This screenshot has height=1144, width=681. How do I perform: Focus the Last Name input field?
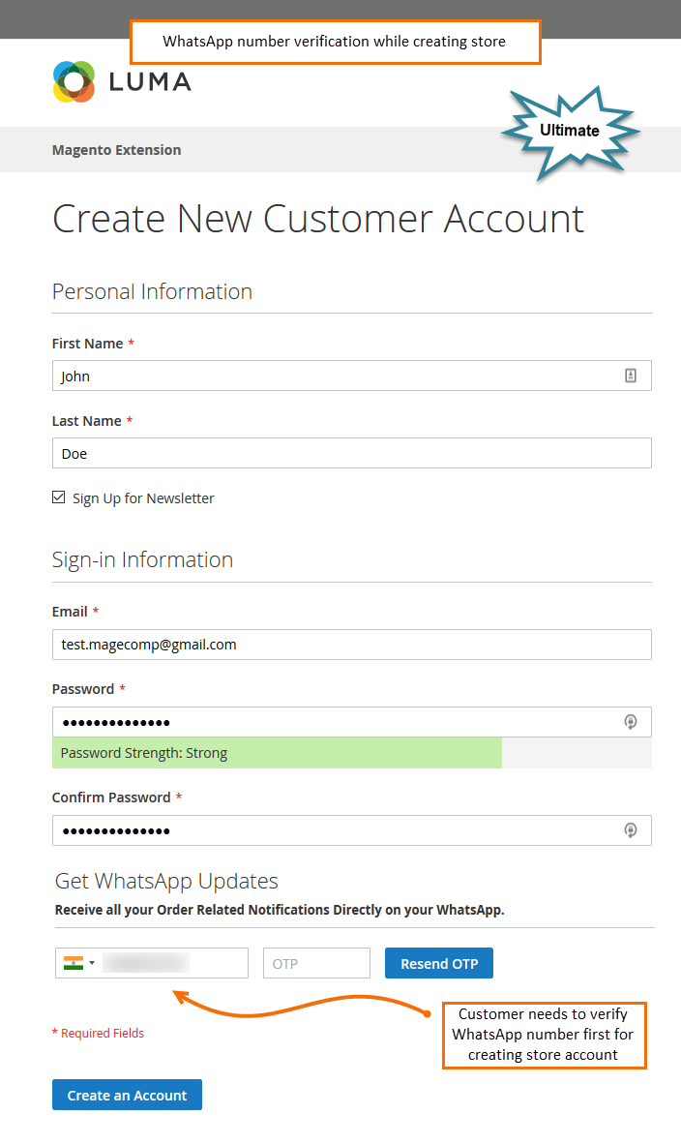pos(351,453)
